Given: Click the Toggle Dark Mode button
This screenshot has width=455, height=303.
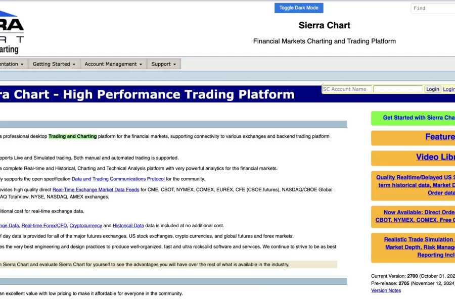Looking at the screenshot, I should (299, 8).
